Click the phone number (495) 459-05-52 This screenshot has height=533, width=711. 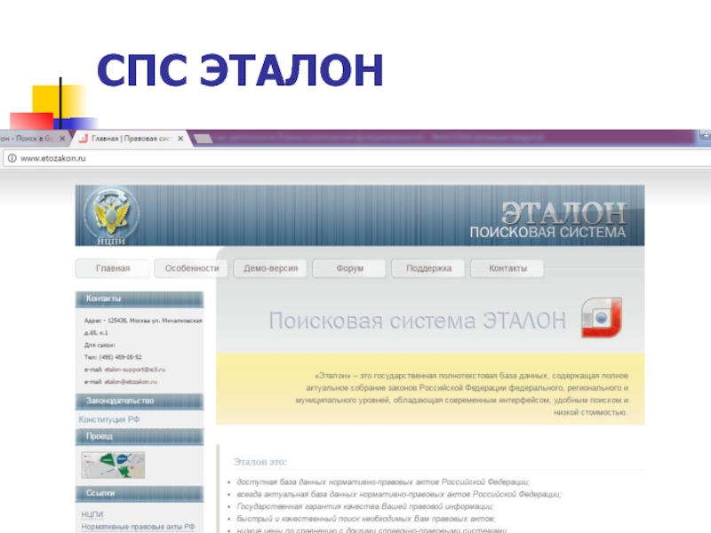[120, 357]
